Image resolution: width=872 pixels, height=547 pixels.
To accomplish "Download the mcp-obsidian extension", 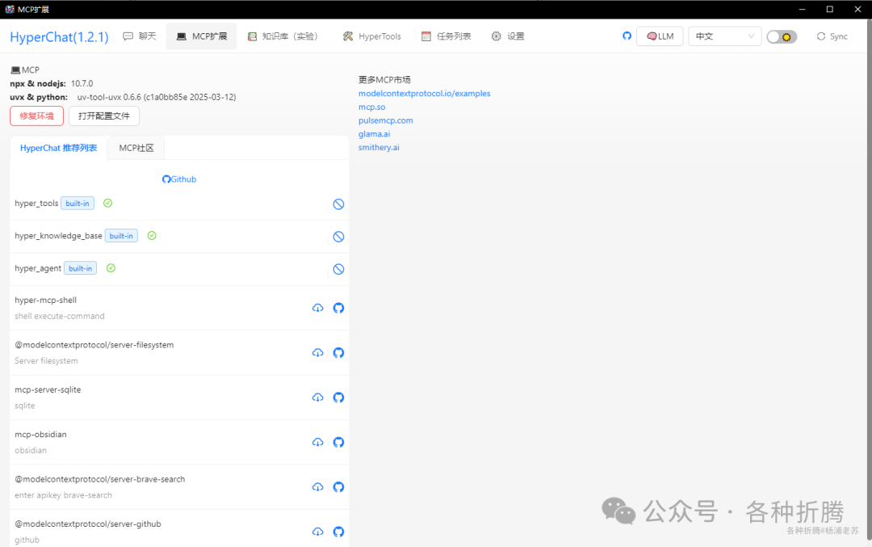I will pos(317,443).
